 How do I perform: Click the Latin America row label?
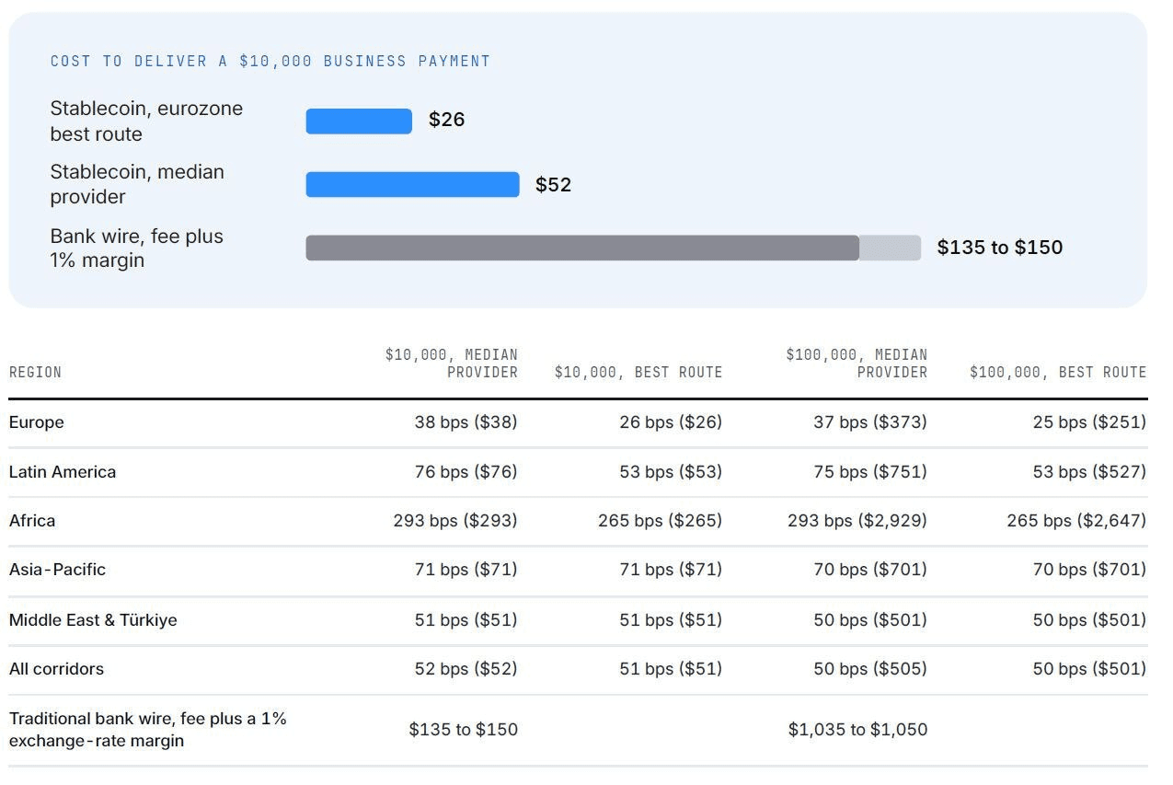(x=63, y=472)
